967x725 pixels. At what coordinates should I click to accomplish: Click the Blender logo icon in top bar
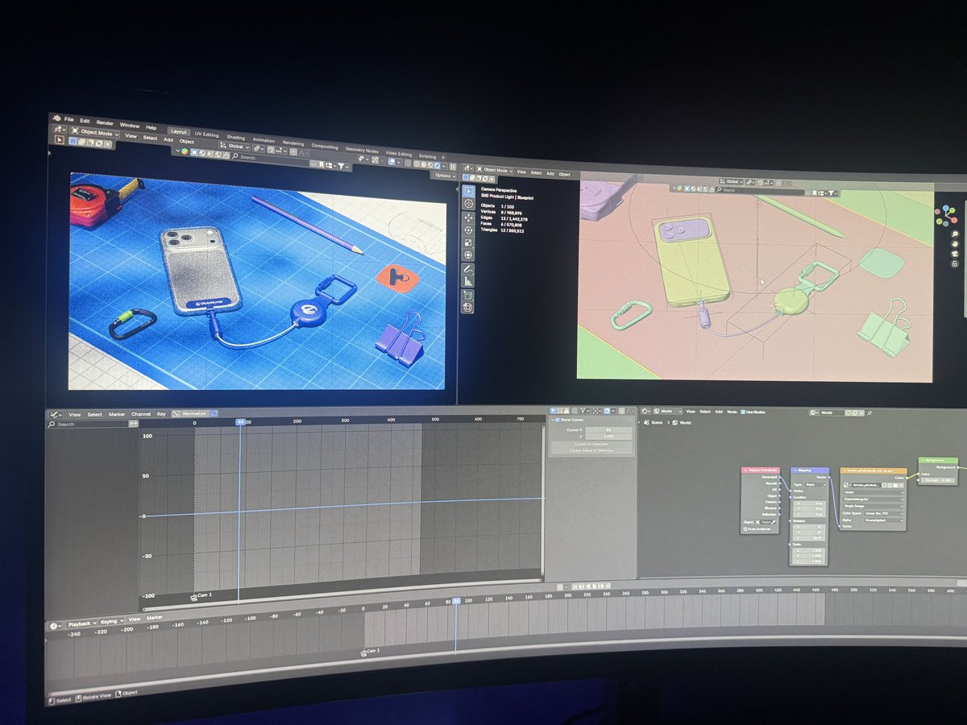56,118
